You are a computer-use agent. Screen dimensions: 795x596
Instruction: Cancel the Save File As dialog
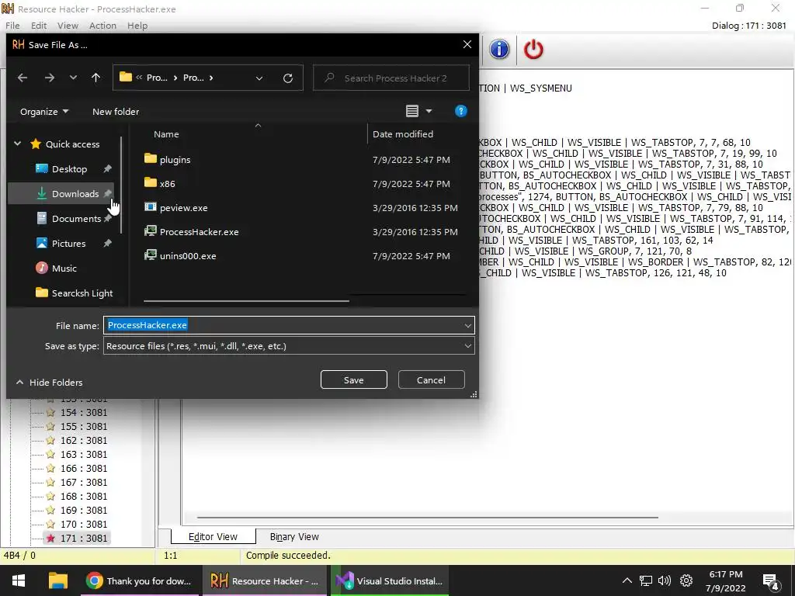[431, 379]
